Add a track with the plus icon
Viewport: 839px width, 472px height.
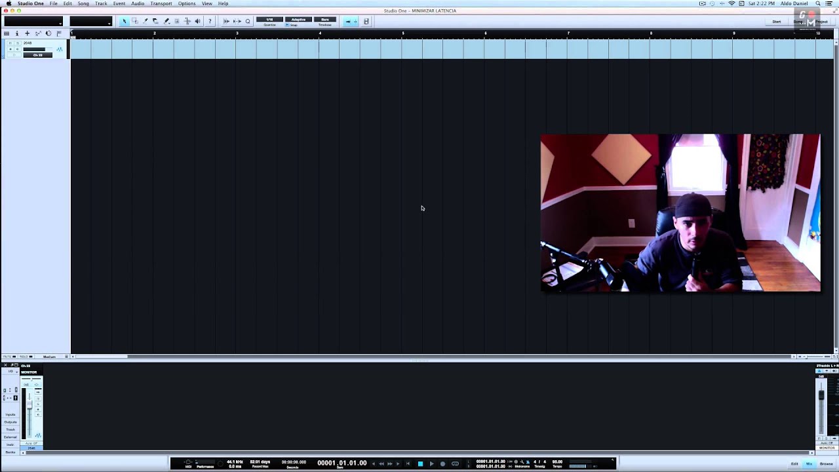[28, 33]
